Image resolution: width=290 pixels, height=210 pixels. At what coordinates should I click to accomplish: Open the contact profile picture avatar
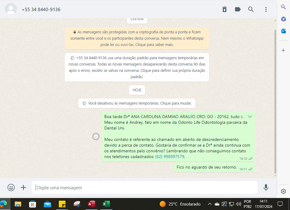click(x=11, y=9)
